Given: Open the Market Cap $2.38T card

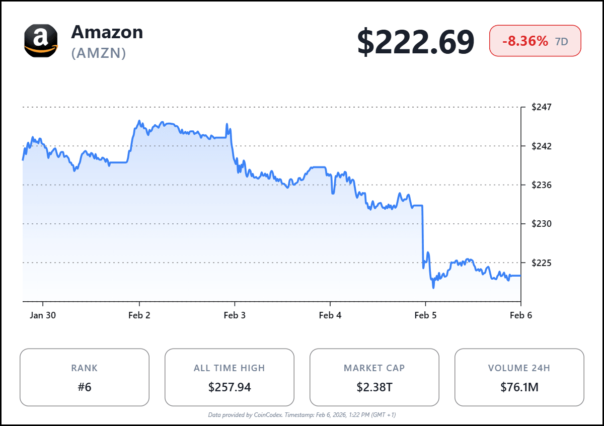Looking at the screenshot, I should pyautogui.click(x=374, y=377).
